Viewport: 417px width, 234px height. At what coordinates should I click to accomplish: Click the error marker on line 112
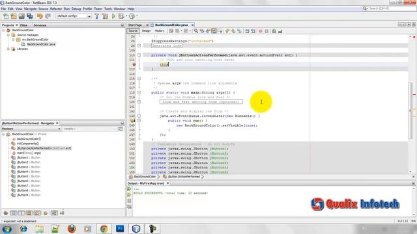[x=134, y=64]
